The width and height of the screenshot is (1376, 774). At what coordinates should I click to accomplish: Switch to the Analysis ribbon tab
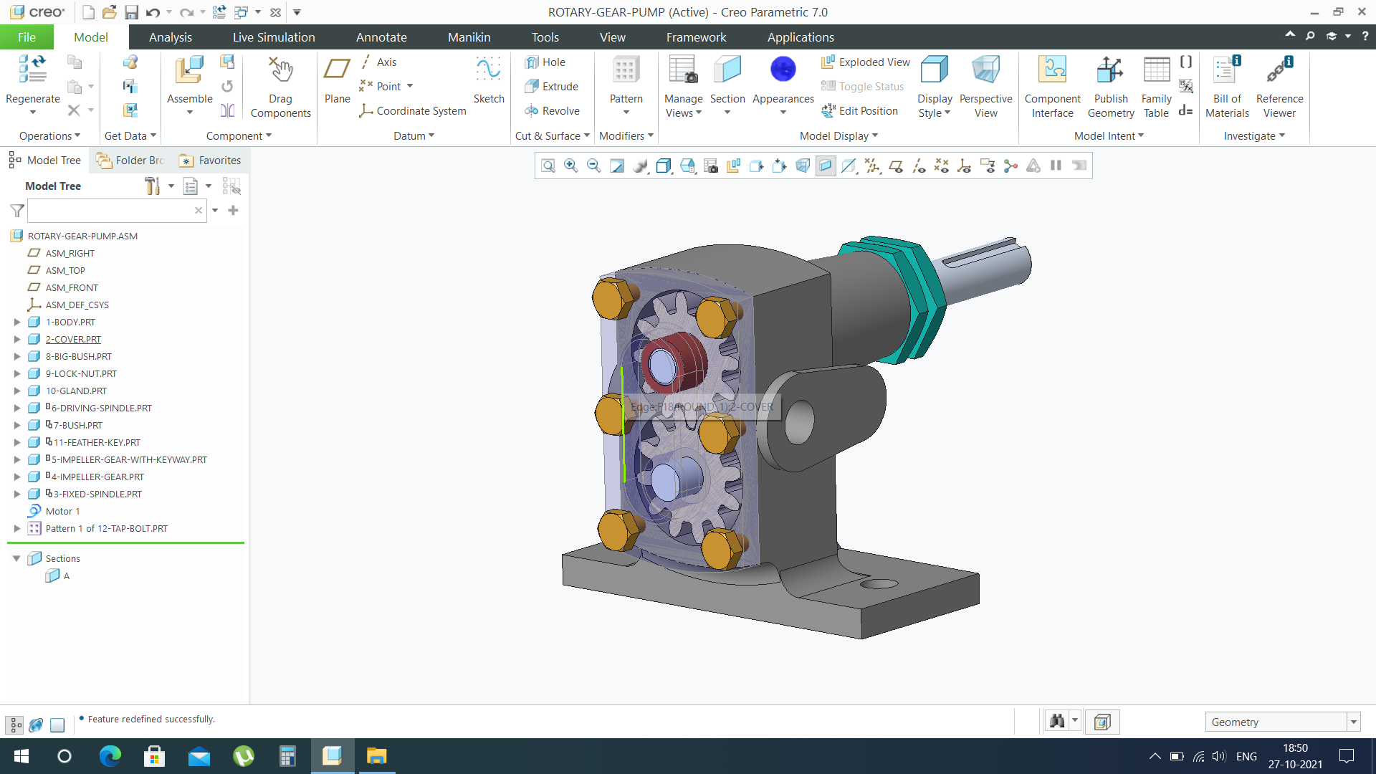pyautogui.click(x=170, y=37)
